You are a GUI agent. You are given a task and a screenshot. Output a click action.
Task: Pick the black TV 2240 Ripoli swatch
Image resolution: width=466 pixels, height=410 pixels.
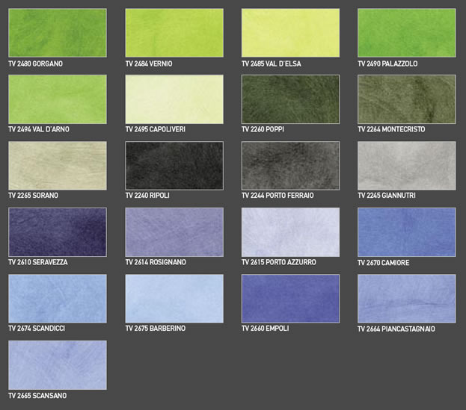coord(174,166)
